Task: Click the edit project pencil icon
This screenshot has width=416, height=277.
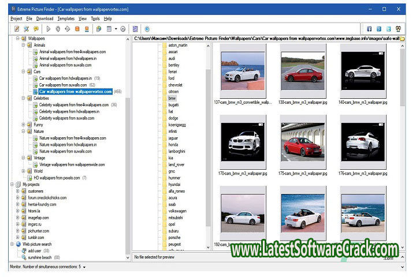Action: click(x=17, y=29)
